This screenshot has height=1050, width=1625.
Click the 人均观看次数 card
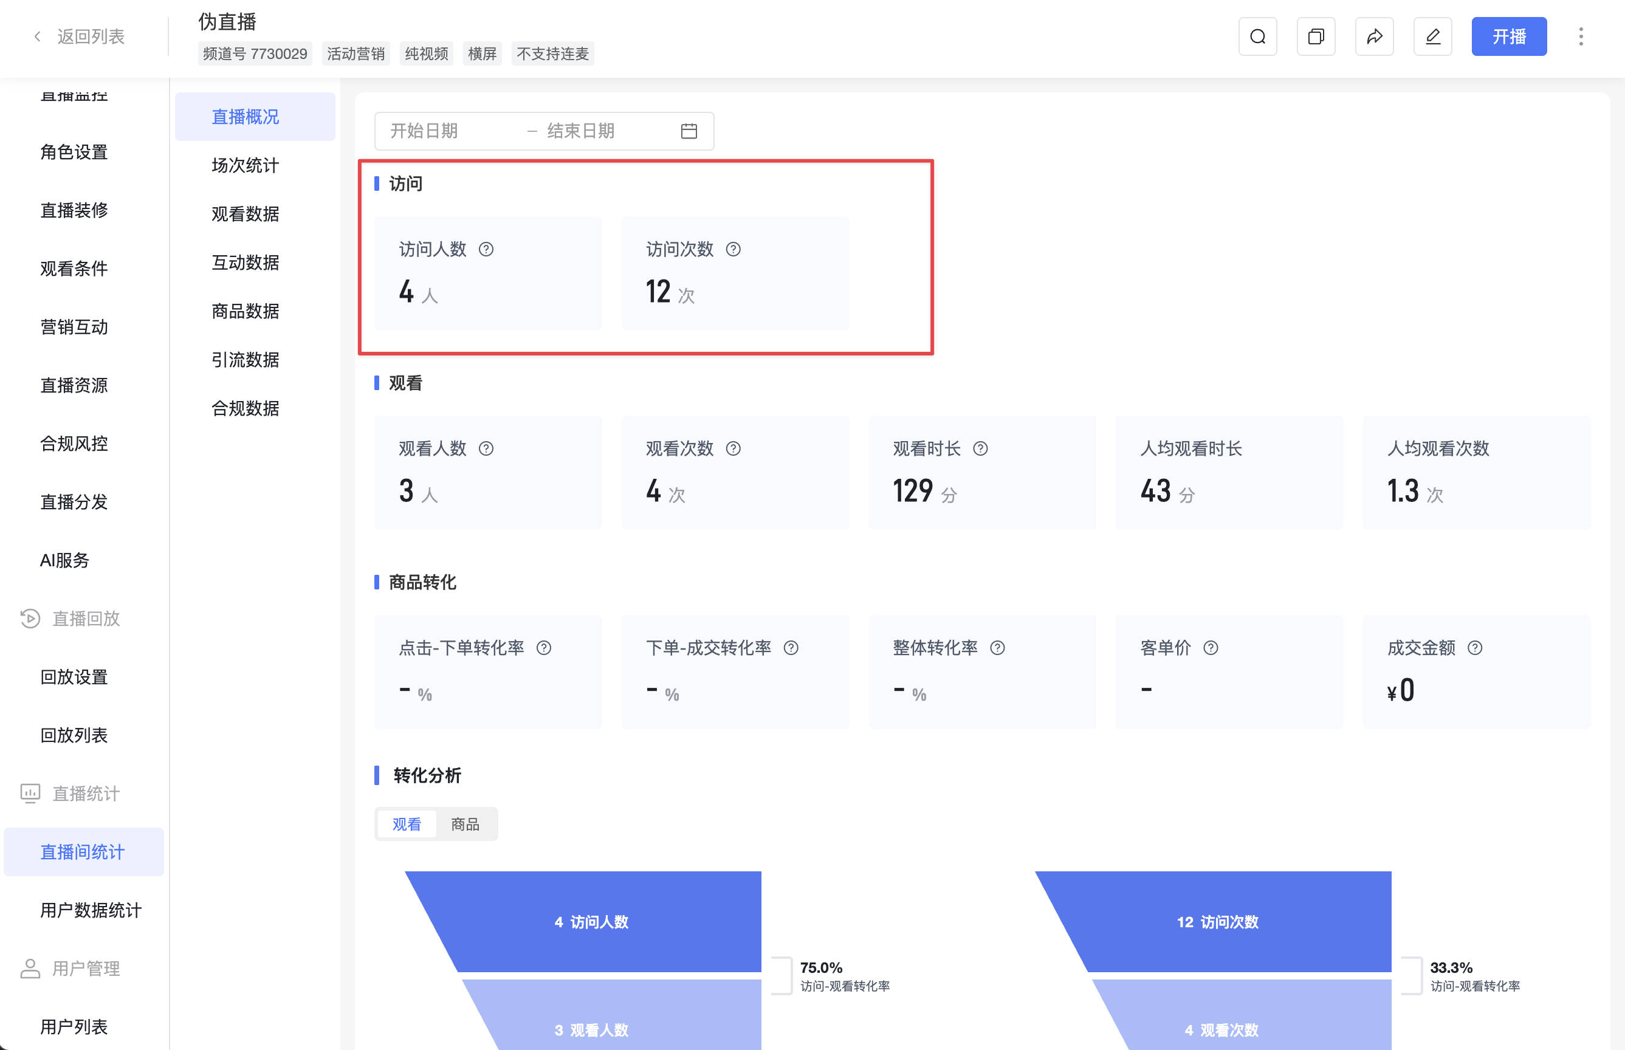1476,473
